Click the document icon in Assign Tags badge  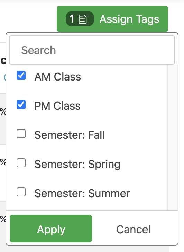click(x=83, y=19)
